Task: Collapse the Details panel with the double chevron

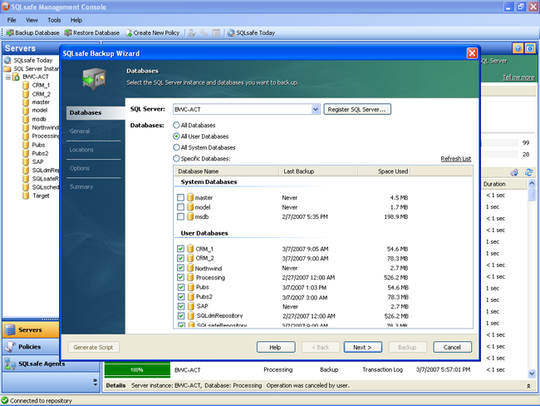Action: 528,386
